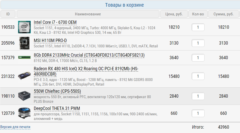Select product ID 157379
Viewport: 240px width, 133px height.
8,58
